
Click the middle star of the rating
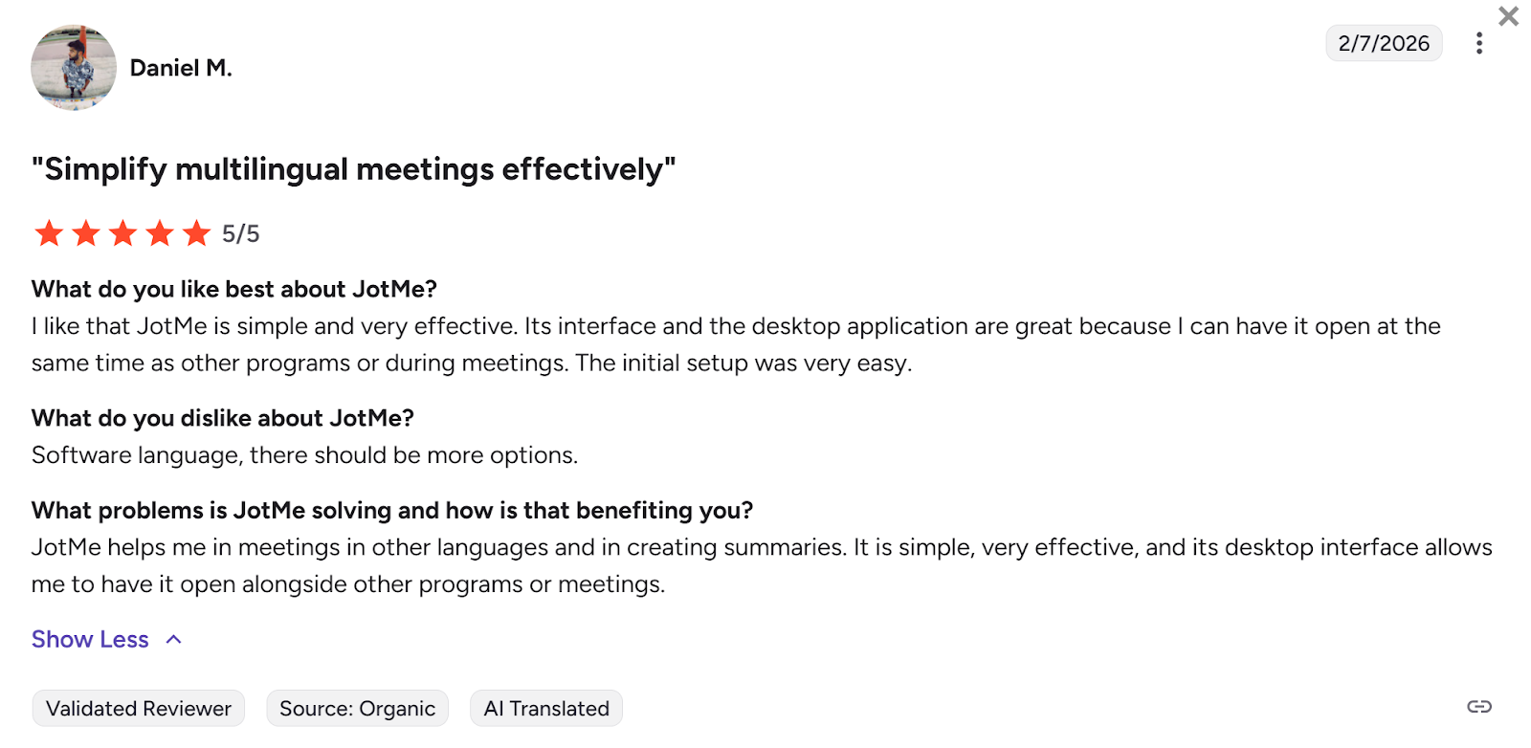[122, 232]
